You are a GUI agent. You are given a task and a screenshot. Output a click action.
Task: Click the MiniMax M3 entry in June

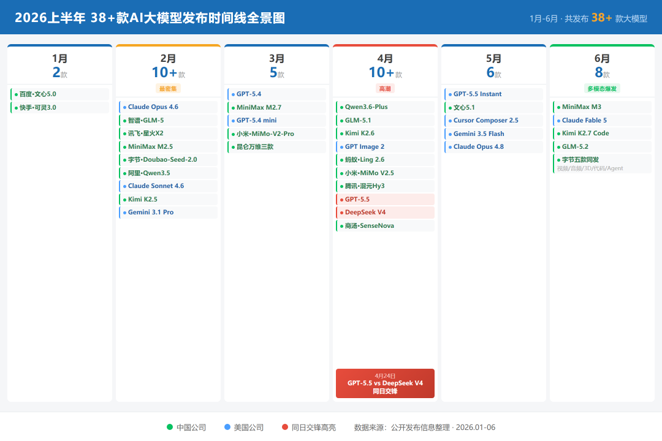coord(602,107)
